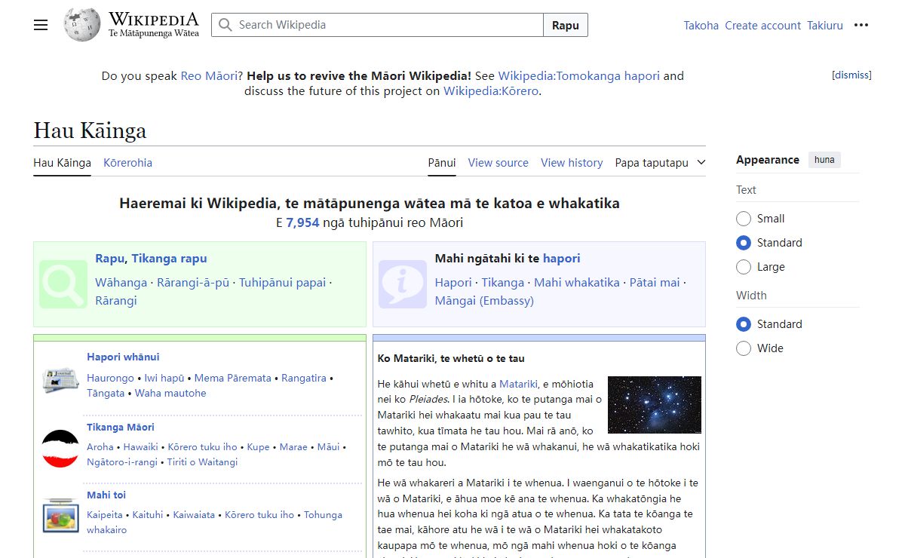The image size is (905, 558).
Task: Open the Kaiwaiata link
Action: (194, 514)
